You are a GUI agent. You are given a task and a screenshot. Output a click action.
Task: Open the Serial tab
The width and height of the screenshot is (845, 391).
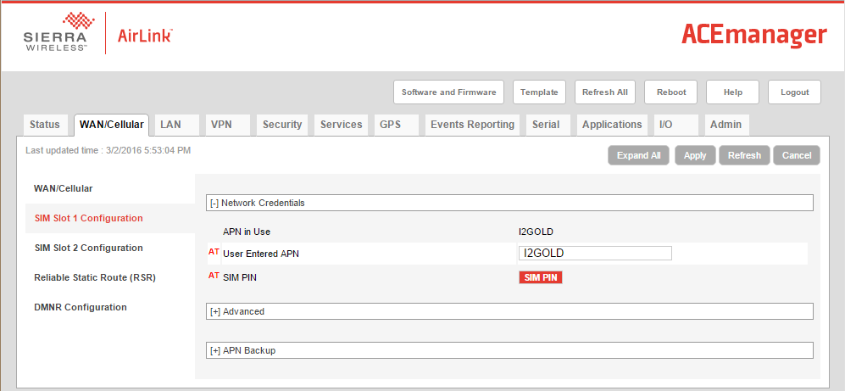pyautogui.click(x=548, y=125)
